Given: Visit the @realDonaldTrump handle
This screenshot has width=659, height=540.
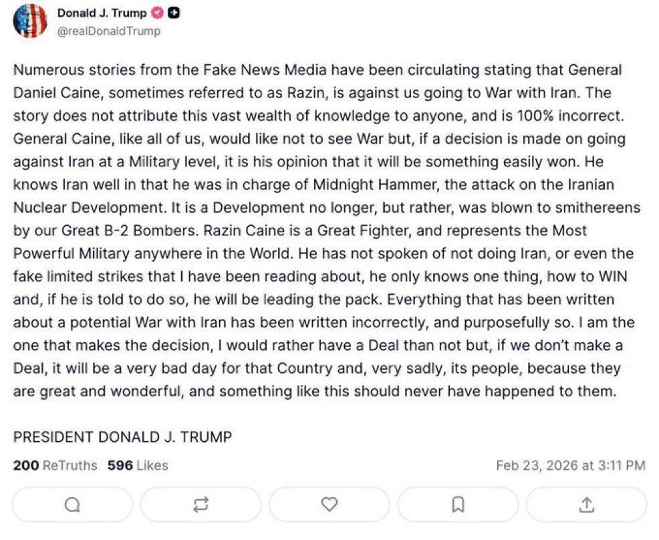Looking at the screenshot, I should (x=108, y=31).
